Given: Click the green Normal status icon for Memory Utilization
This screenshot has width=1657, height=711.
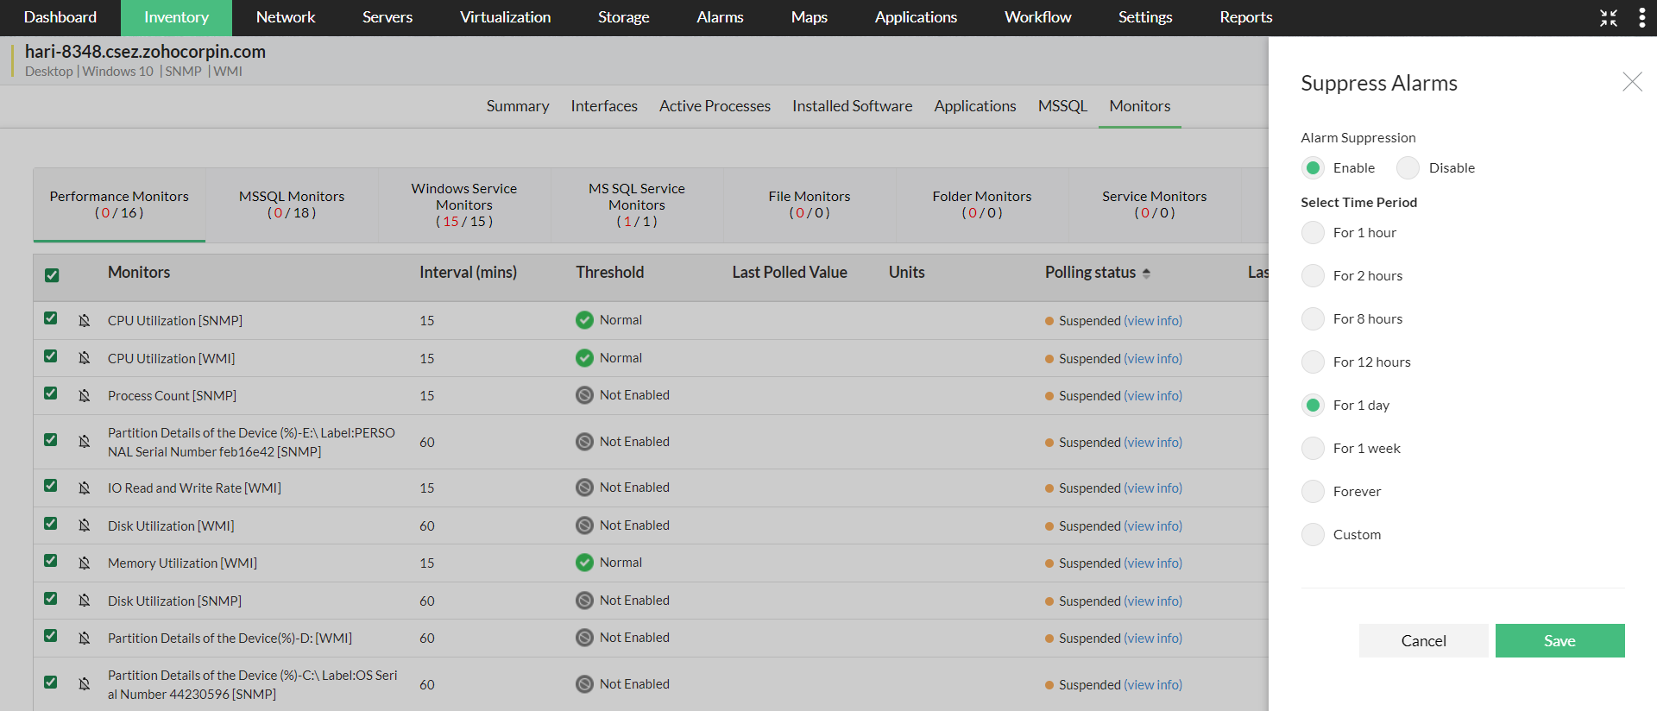Looking at the screenshot, I should click(584, 563).
